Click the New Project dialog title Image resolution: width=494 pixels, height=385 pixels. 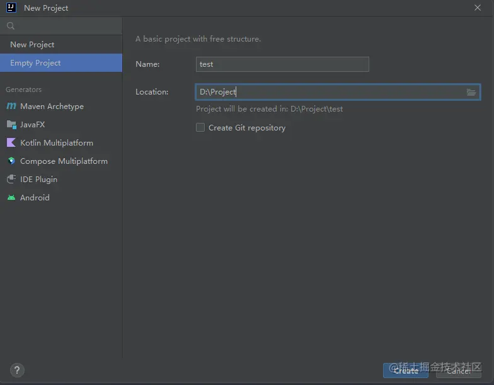[x=46, y=8]
